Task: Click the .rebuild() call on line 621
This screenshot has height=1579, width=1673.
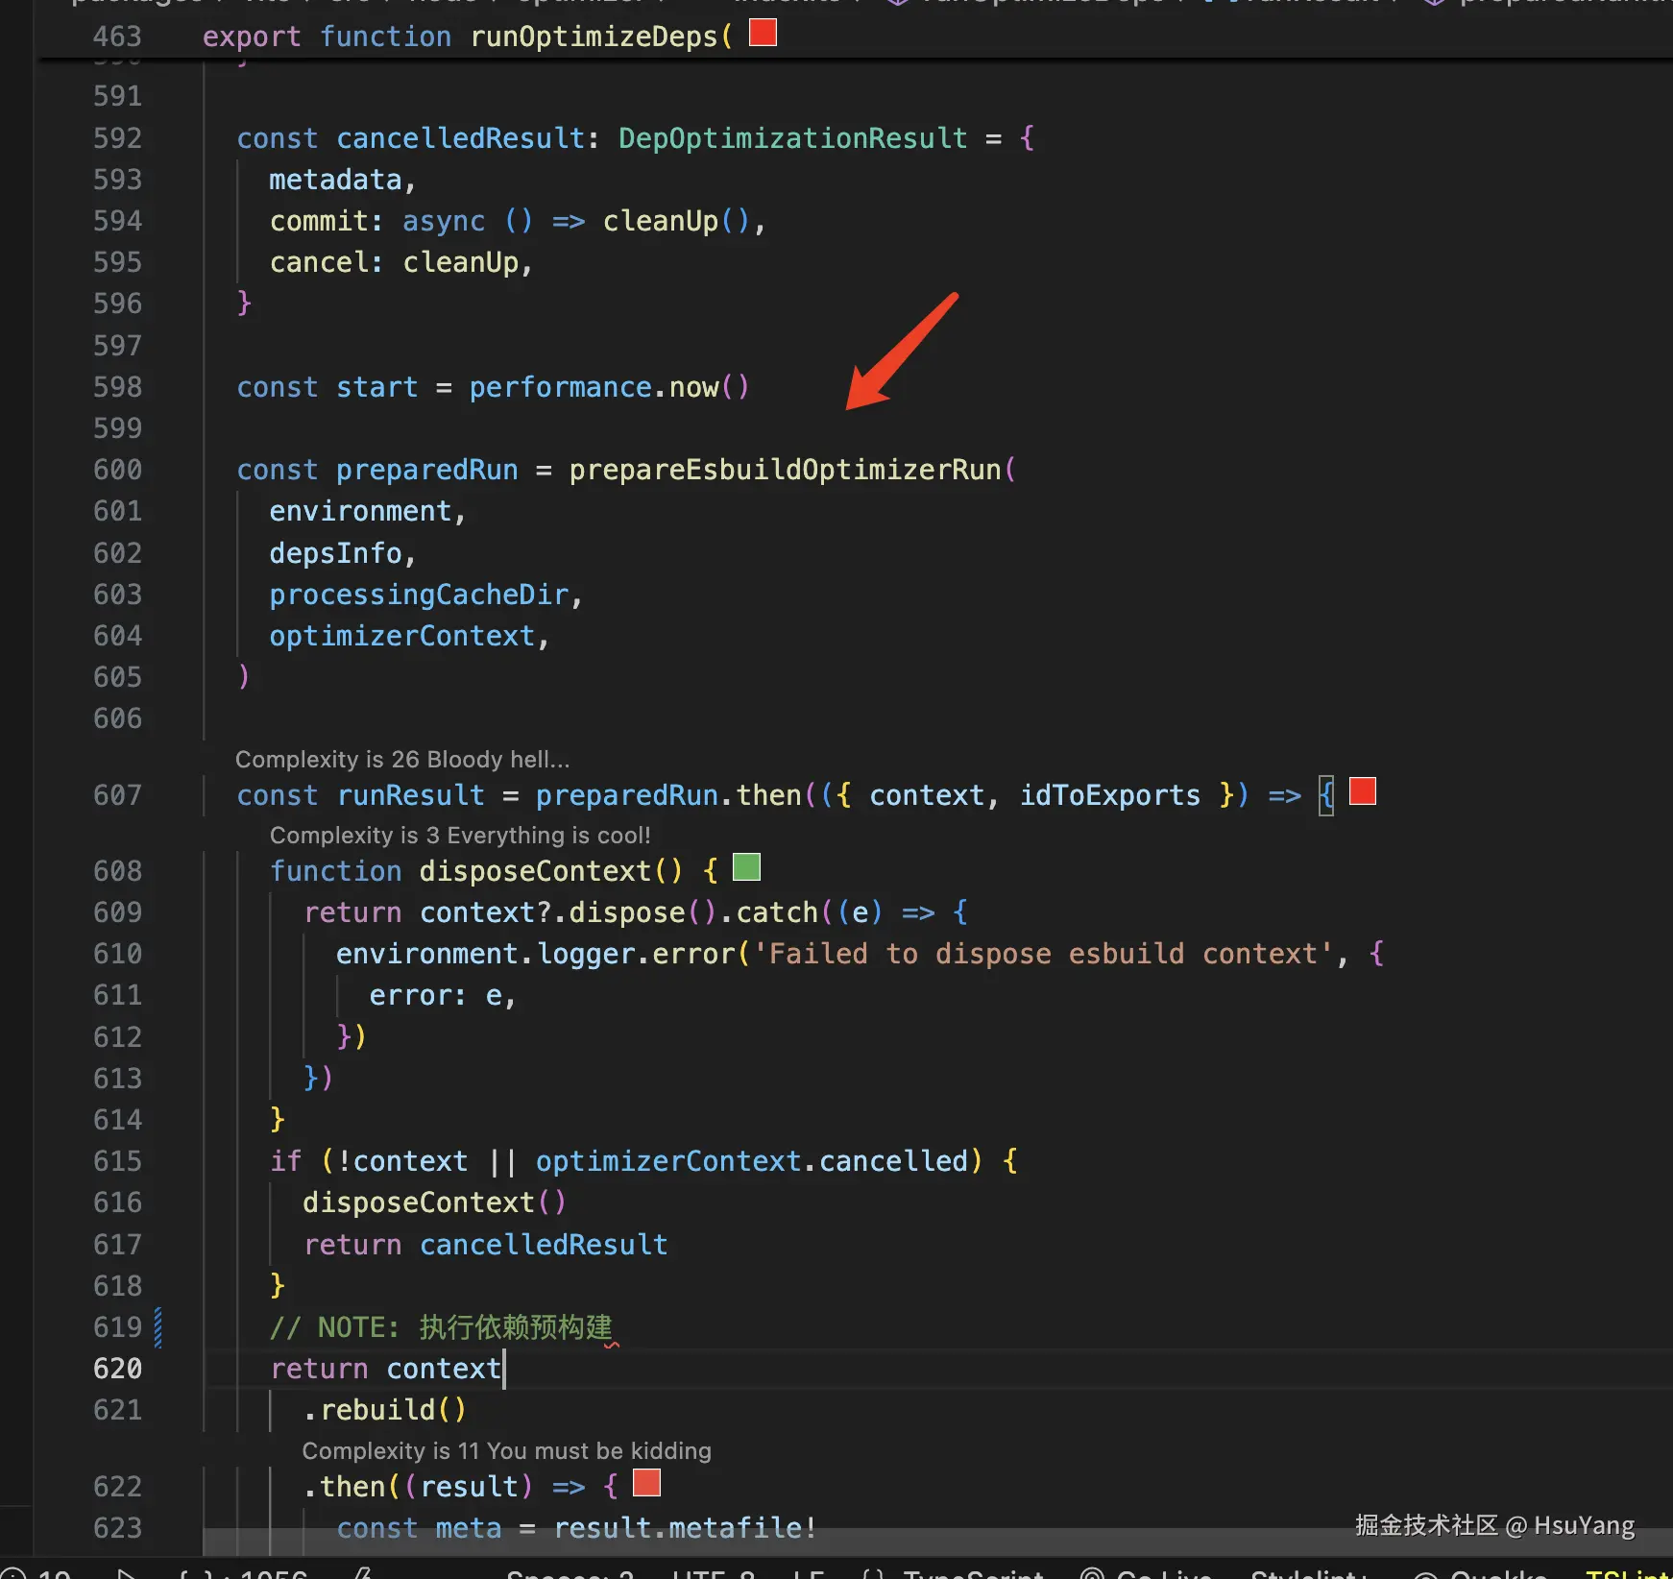Action: (384, 1410)
